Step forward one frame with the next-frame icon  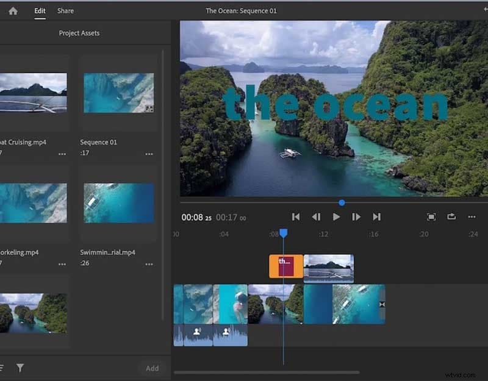[x=357, y=216]
